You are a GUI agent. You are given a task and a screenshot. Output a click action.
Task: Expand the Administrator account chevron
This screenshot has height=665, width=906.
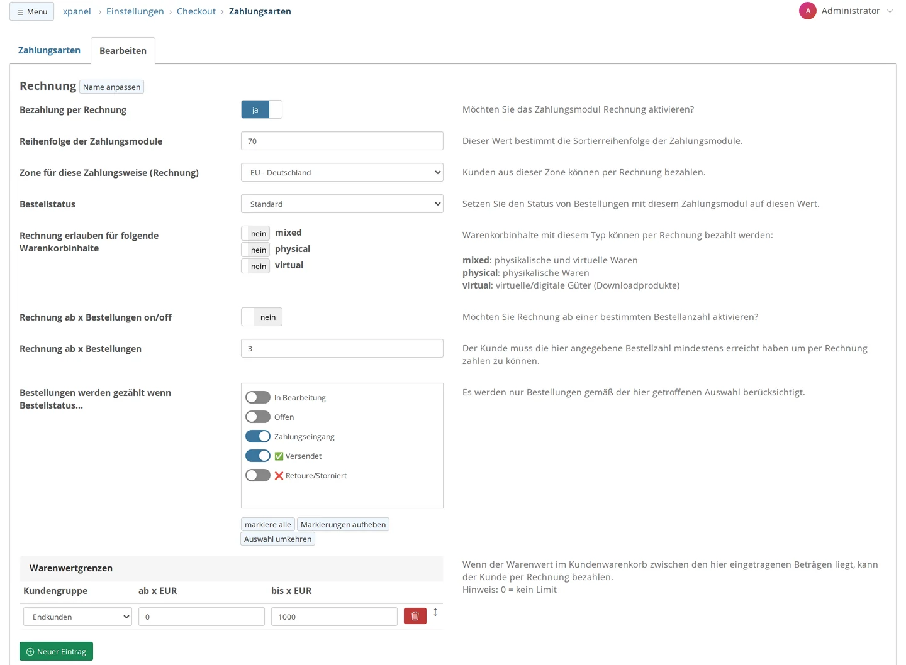tap(890, 11)
